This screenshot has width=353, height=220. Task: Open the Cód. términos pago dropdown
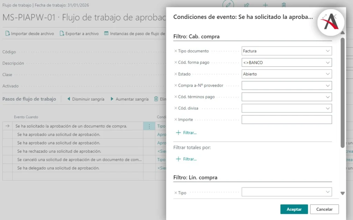pyautogui.click(x=327, y=97)
